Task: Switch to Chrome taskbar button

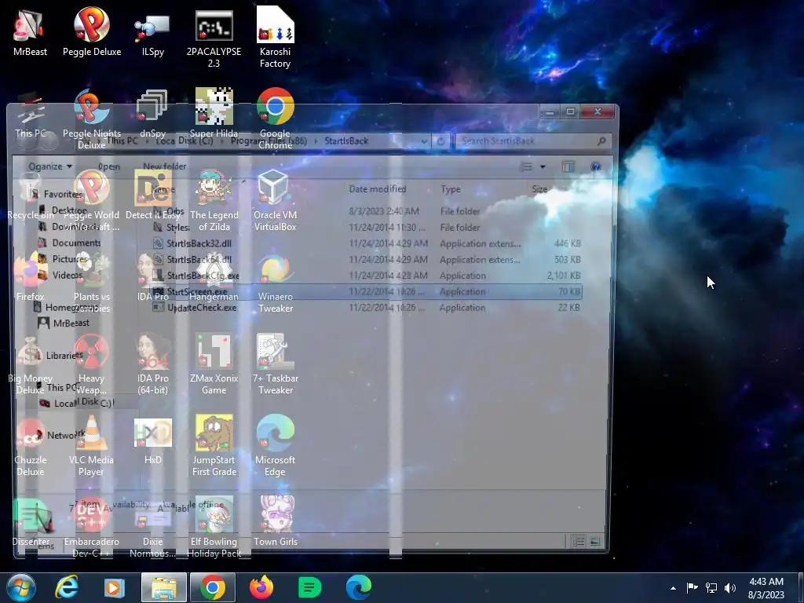Action: (213, 587)
